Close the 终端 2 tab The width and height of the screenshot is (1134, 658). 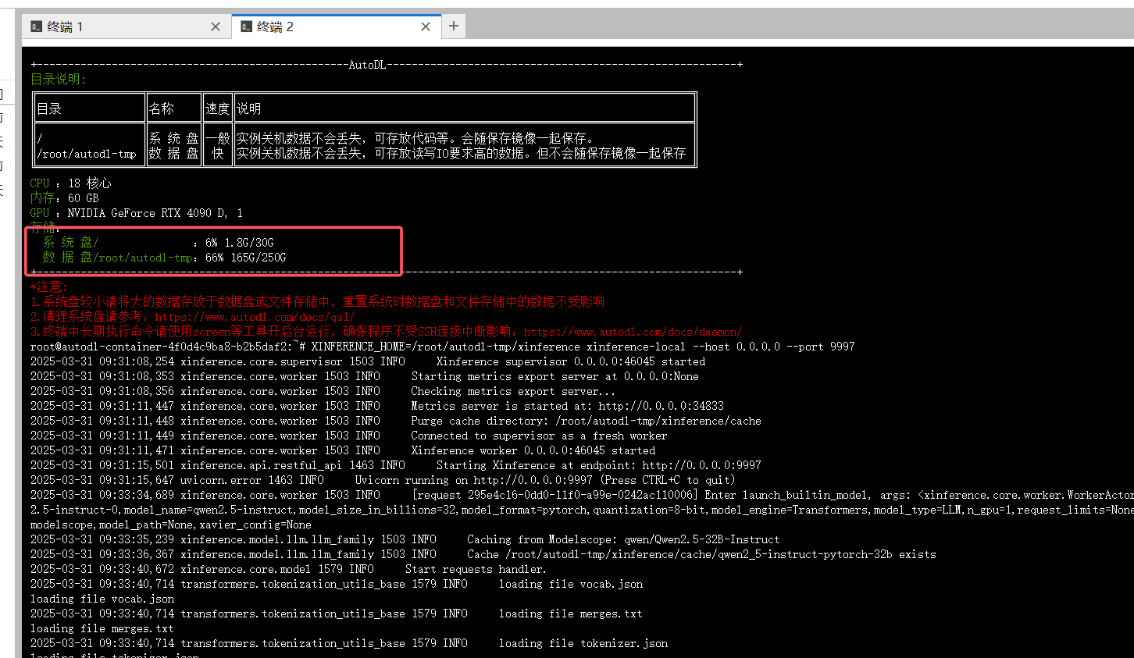426,27
